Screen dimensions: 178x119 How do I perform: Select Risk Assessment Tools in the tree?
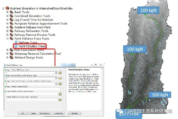[29, 50]
